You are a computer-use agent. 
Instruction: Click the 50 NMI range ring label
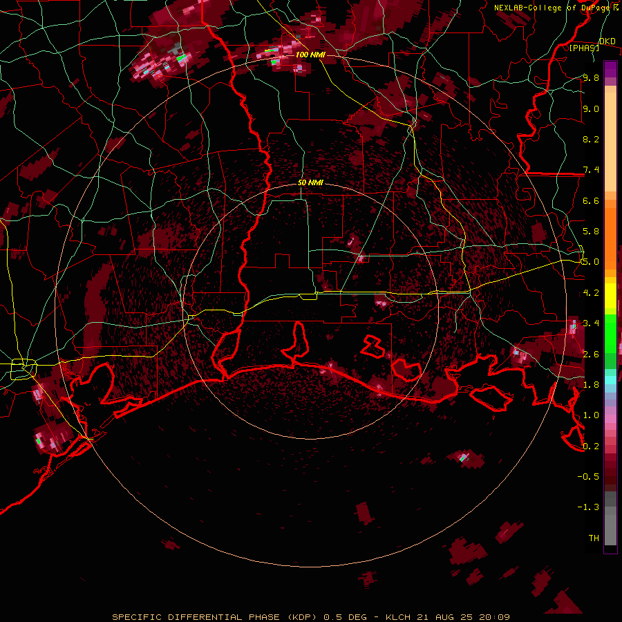point(310,182)
